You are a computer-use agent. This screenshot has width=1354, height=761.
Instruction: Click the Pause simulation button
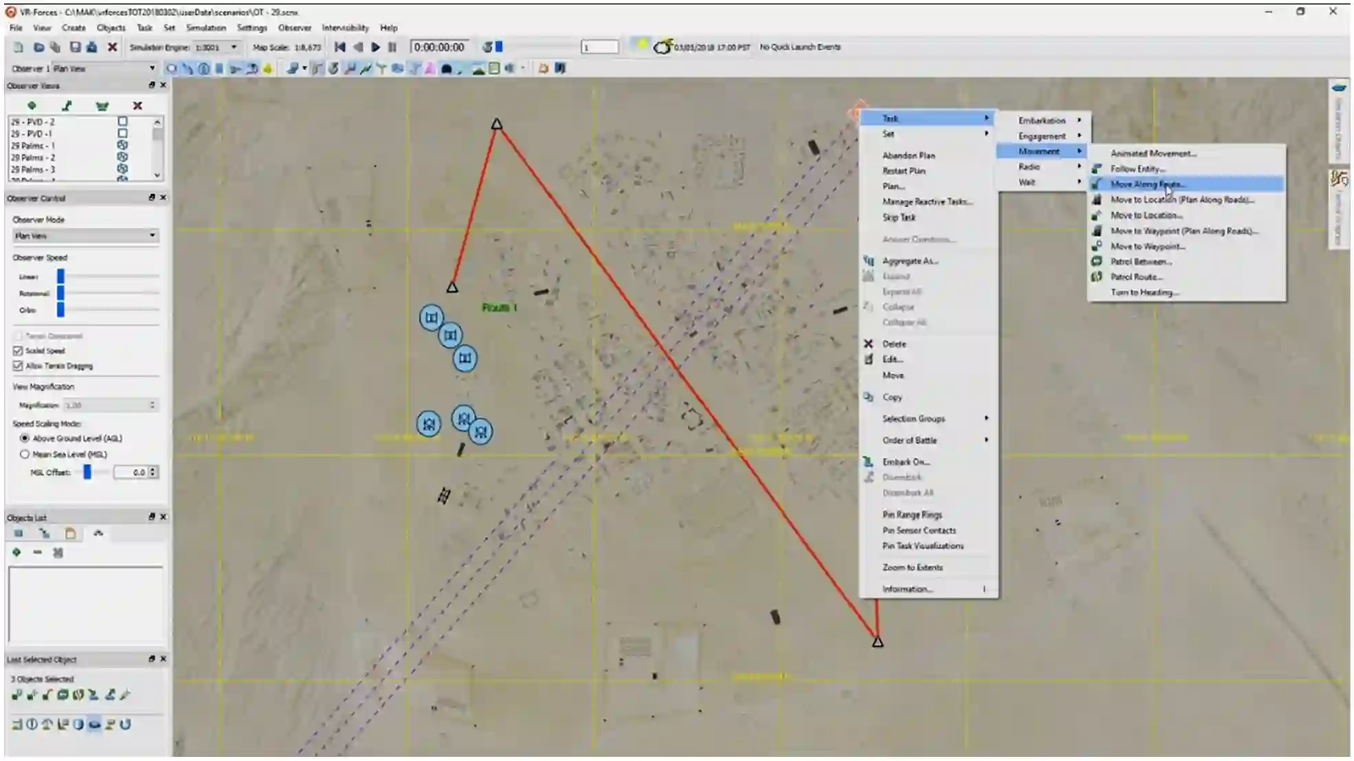392,47
